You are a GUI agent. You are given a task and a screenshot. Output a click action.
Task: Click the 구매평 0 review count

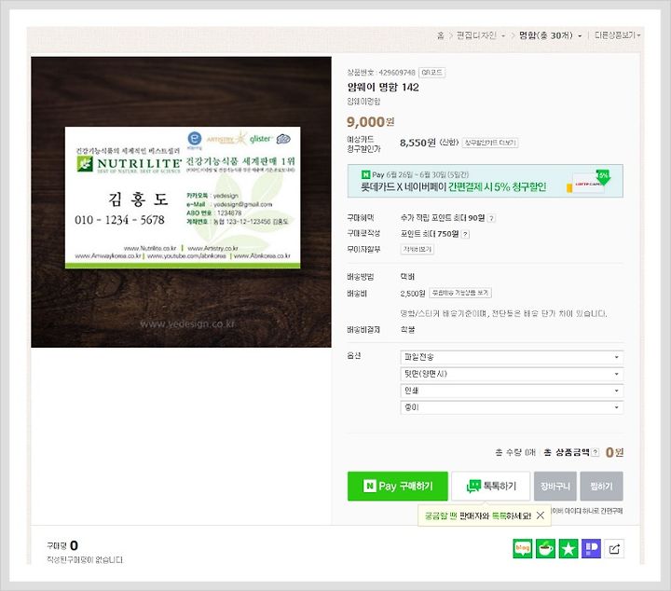point(62,545)
